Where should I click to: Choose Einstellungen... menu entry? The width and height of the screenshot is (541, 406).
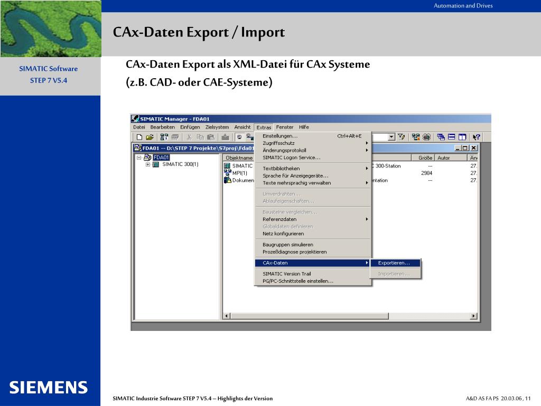(313, 136)
